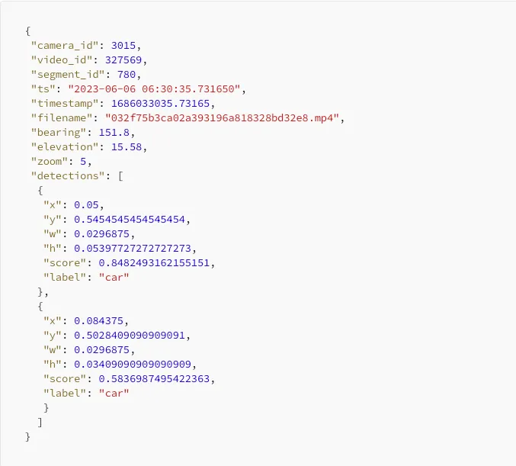Click the zoom value 5

[83, 162]
